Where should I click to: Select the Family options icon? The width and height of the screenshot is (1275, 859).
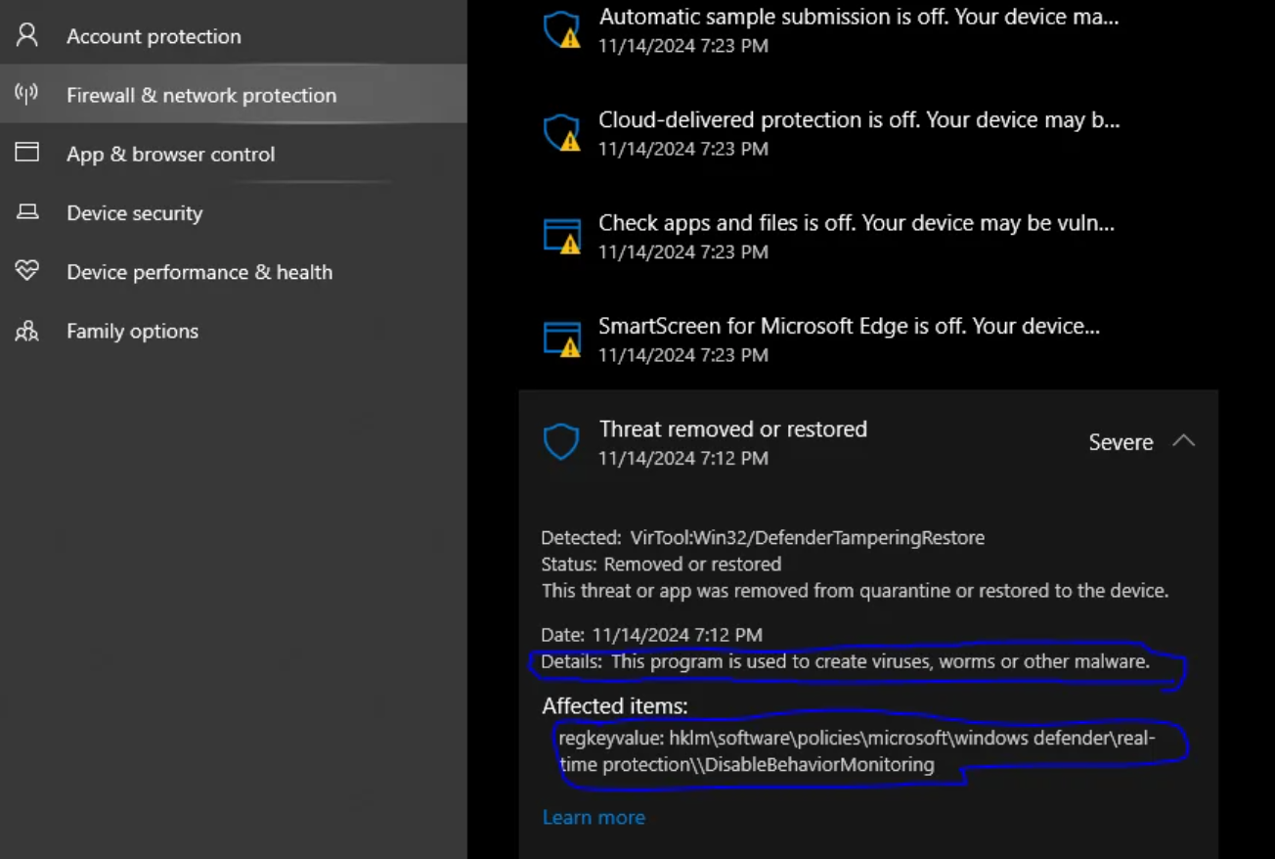[x=27, y=331]
